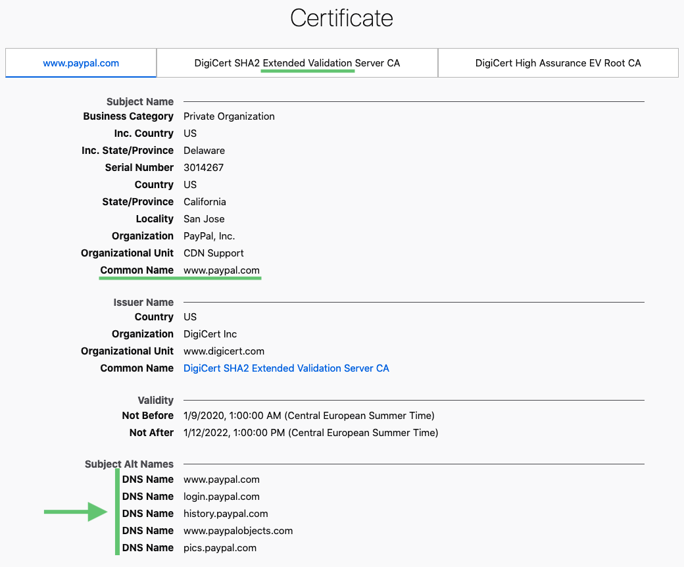Click the "Locality" field label
Image resolution: width=684 pixels, height=567 pixels.
tap(155, 219)
